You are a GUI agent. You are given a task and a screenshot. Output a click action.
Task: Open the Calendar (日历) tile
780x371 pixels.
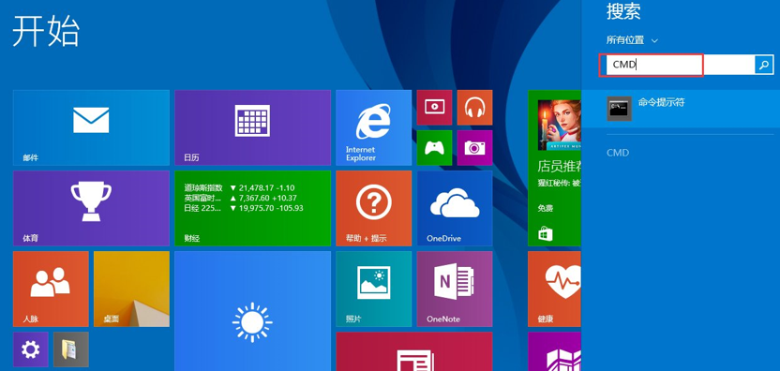[253, 127]
